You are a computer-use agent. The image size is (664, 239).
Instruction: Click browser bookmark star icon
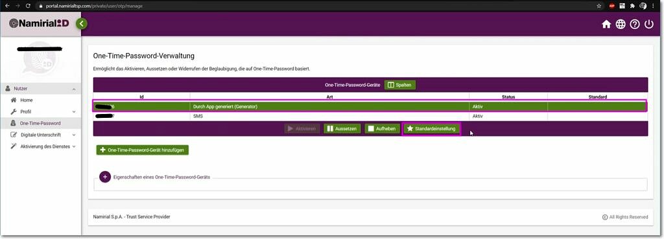coord(599,6)
